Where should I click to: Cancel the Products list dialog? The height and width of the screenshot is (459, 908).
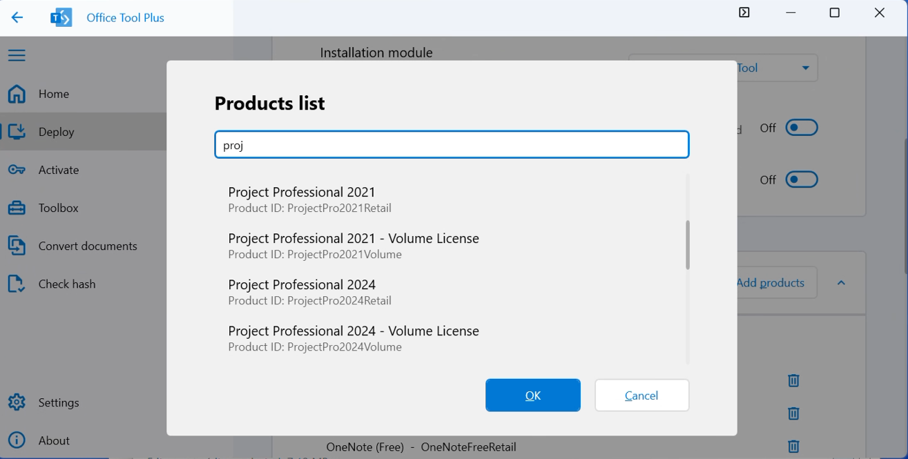point(641,395)
